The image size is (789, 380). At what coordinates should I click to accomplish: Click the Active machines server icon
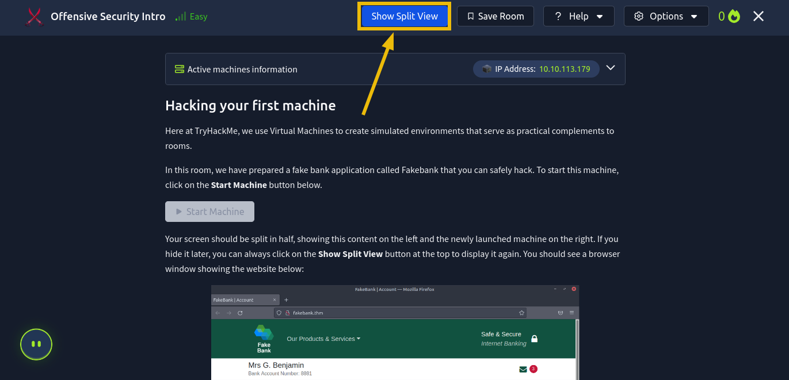click(179, 69)
